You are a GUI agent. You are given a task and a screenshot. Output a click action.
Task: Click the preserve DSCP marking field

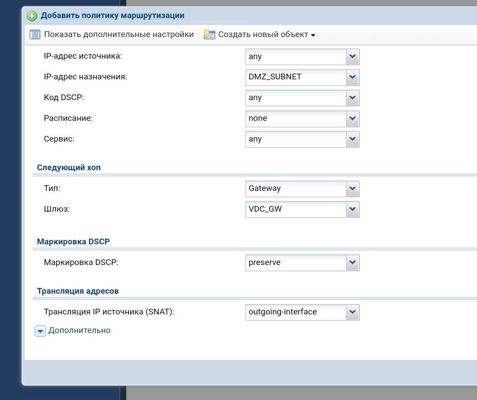point(296,263)
